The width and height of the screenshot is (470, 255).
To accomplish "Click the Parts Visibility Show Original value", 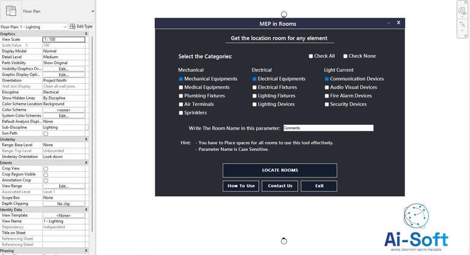I will click(64, 63).
